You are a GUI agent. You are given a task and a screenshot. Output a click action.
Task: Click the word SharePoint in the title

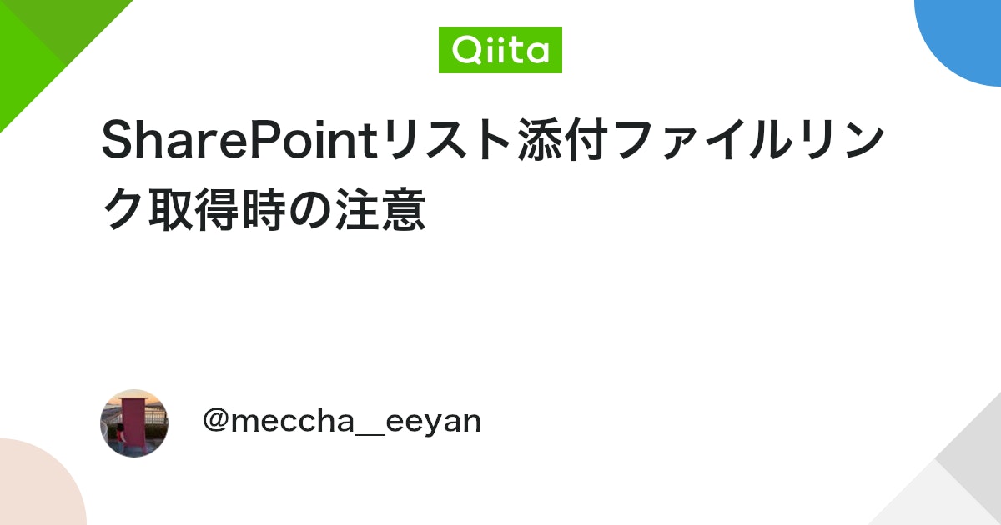pyautogui.click(x=240, y=142)
